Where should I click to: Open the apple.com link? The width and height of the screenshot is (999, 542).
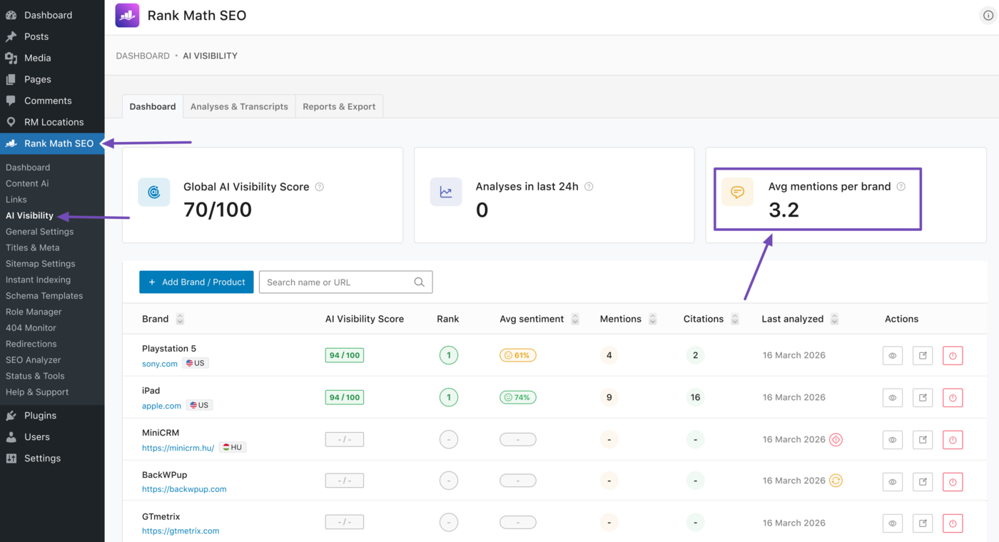point(161,405)
